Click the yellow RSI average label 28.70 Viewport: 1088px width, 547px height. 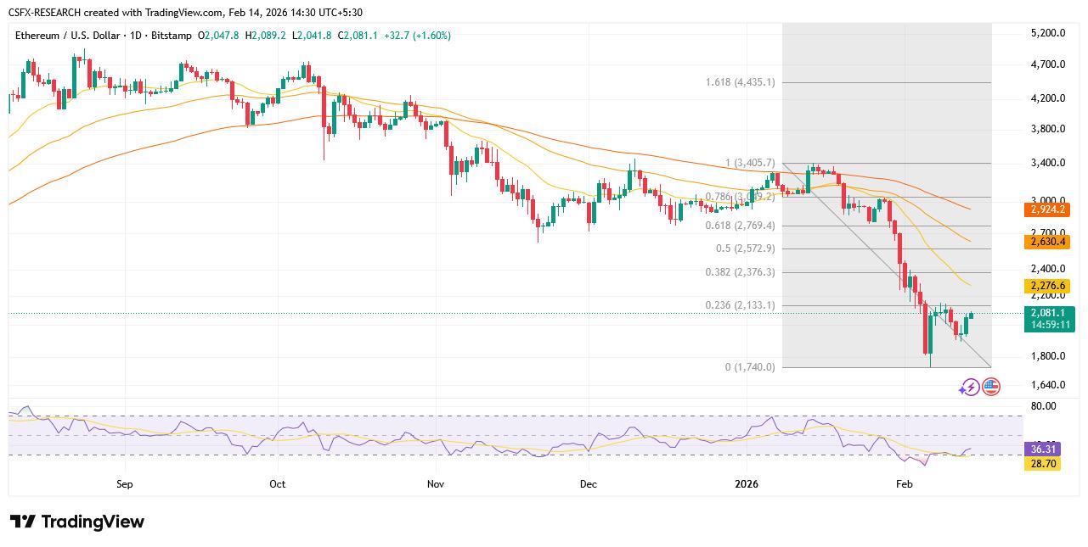[1043, 464]
